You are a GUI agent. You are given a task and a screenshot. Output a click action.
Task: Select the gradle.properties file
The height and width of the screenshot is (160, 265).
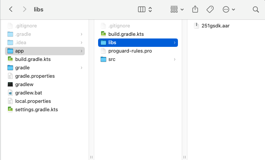[x=35, y=76]
